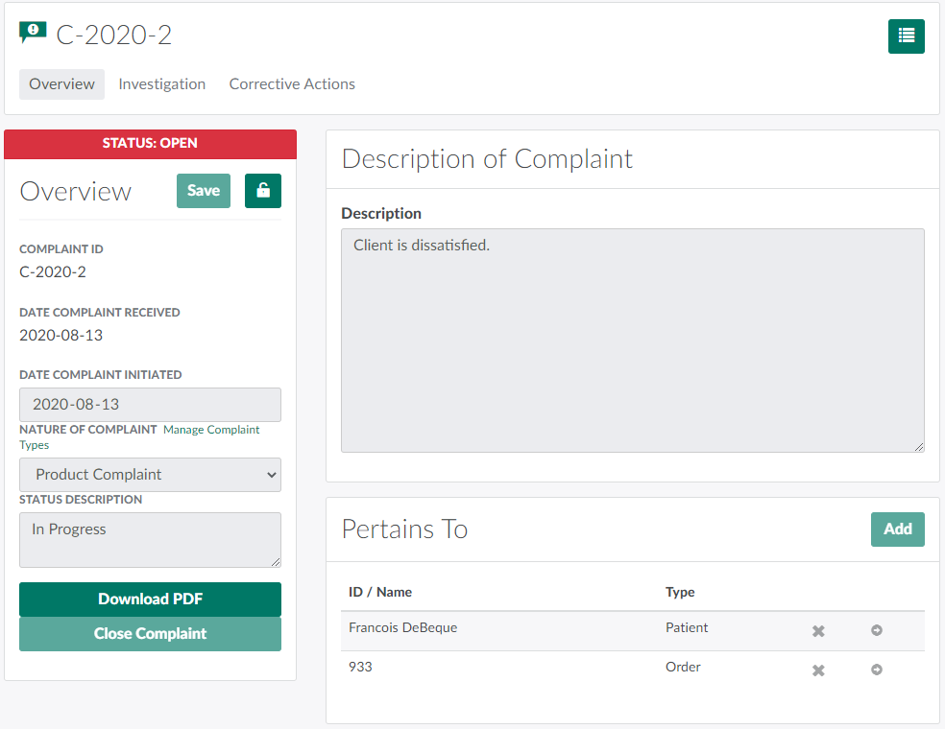Switch to the Investigation tab
Viewport: 945px width, 729px height.
(161, 84)
